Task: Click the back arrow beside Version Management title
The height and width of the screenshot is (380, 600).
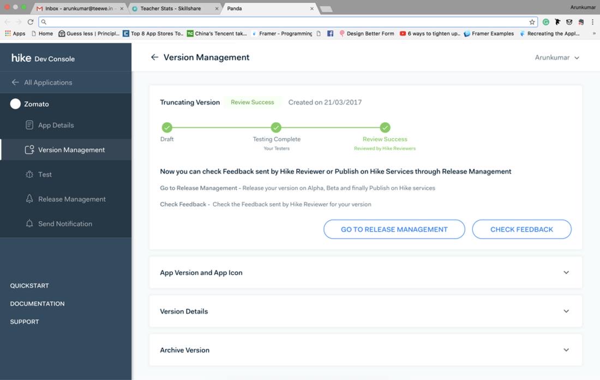Action: point(154,57)
